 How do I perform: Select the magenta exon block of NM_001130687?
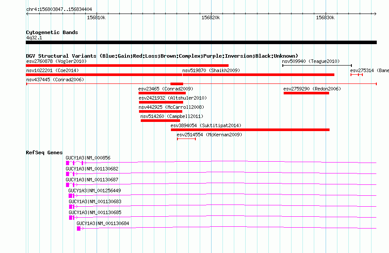tap(67, 185)
